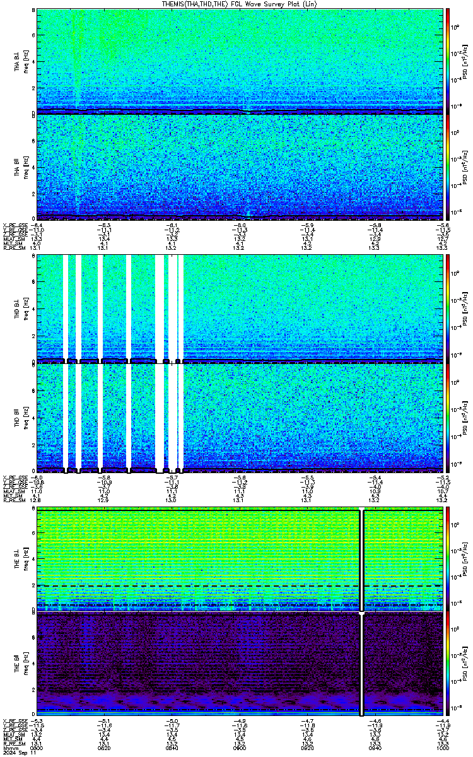
Task: Click the PSD color bar for THD B-perpendicular
Action: (x=448, y=309)
